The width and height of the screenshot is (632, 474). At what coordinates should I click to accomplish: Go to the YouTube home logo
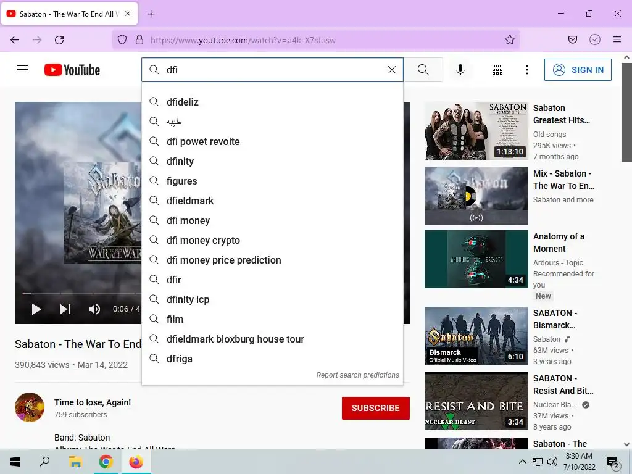tap(72, 70)
